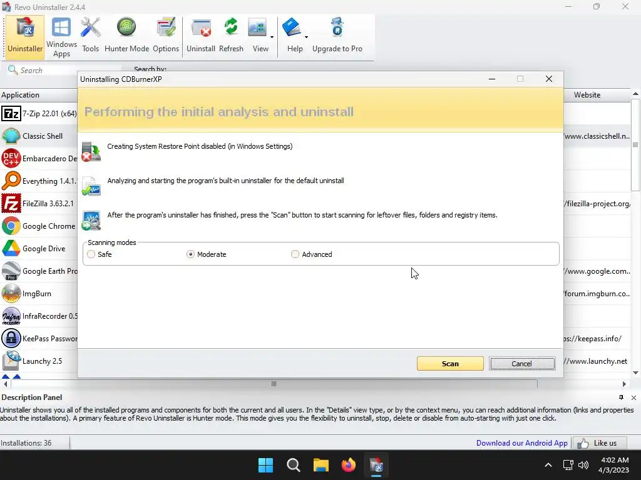Screen dimensions: 641x480
Task: Click Upgrade to Pro
Action: click(x=337, y=36)
